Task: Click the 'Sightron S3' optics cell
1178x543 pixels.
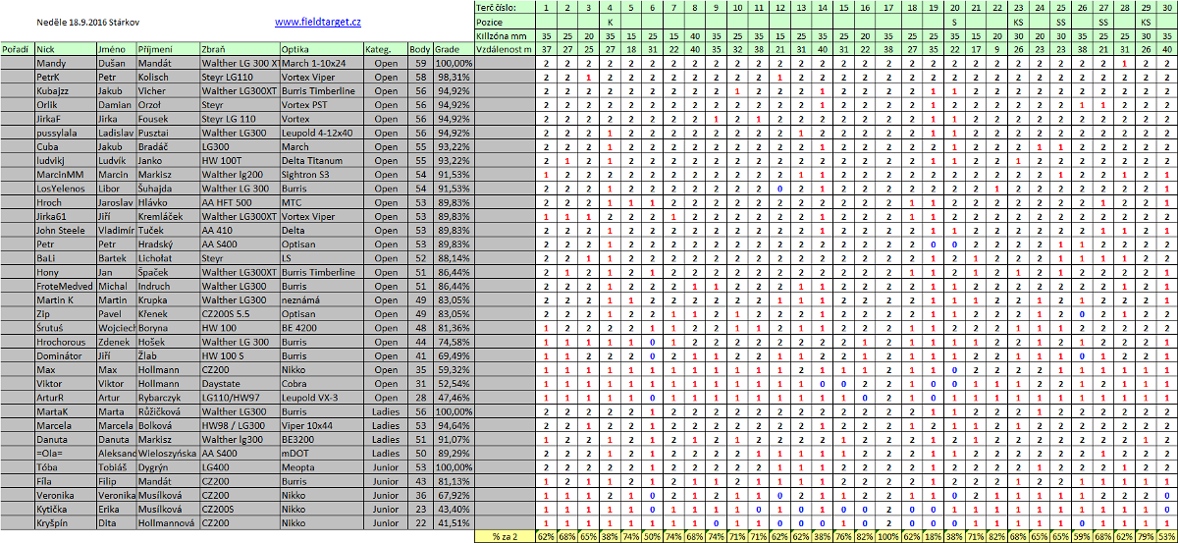Action: tap(305, 174)
